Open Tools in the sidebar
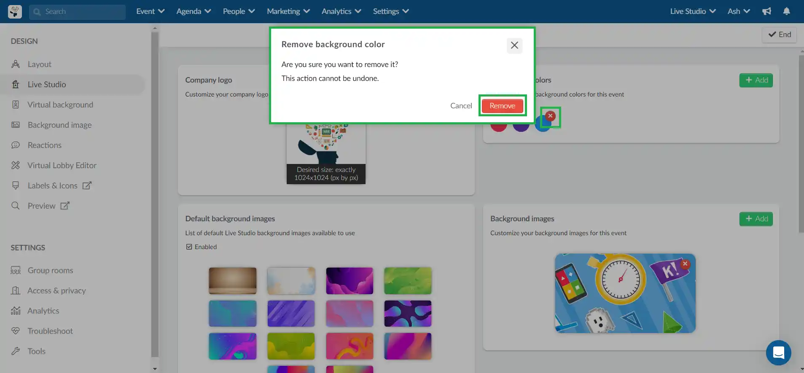 coord(36,351)
